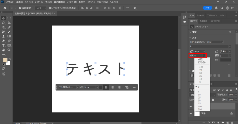238x124 pixels.
Task: Set the foreground color swatch
Action: point(5,60)
